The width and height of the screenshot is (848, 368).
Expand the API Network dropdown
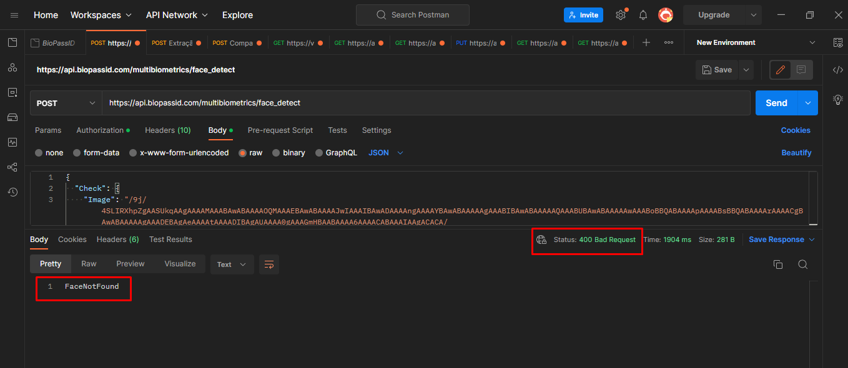click(177, 15)
